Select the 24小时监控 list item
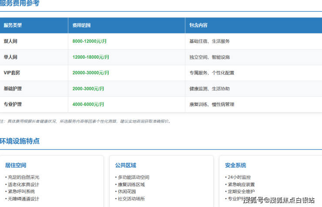This screenshot has height=207, width=322. pyautogui.click(x=239, y=177)
